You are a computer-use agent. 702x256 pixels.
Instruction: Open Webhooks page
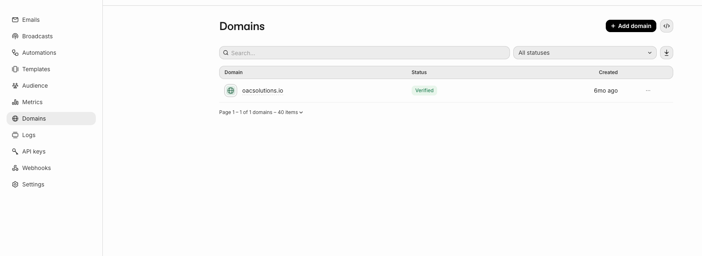(51, 168)
